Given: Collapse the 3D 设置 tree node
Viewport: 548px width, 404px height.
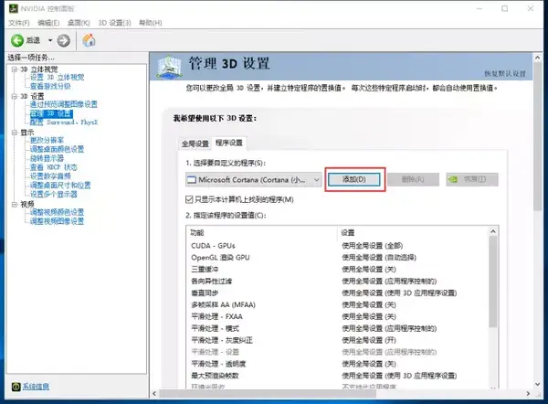Looking at the screenshot, I should pos(13,96).
